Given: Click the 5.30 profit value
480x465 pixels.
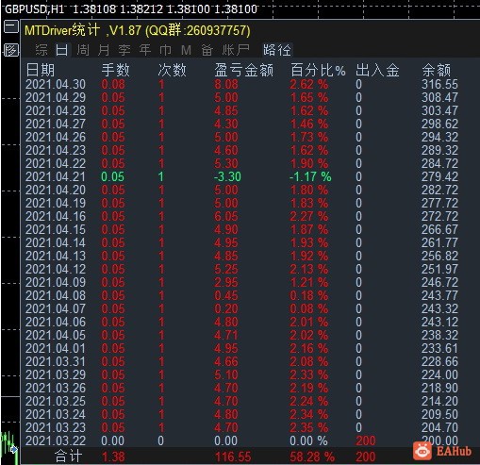Looking at the screenshot, I should tap(226, 164).
